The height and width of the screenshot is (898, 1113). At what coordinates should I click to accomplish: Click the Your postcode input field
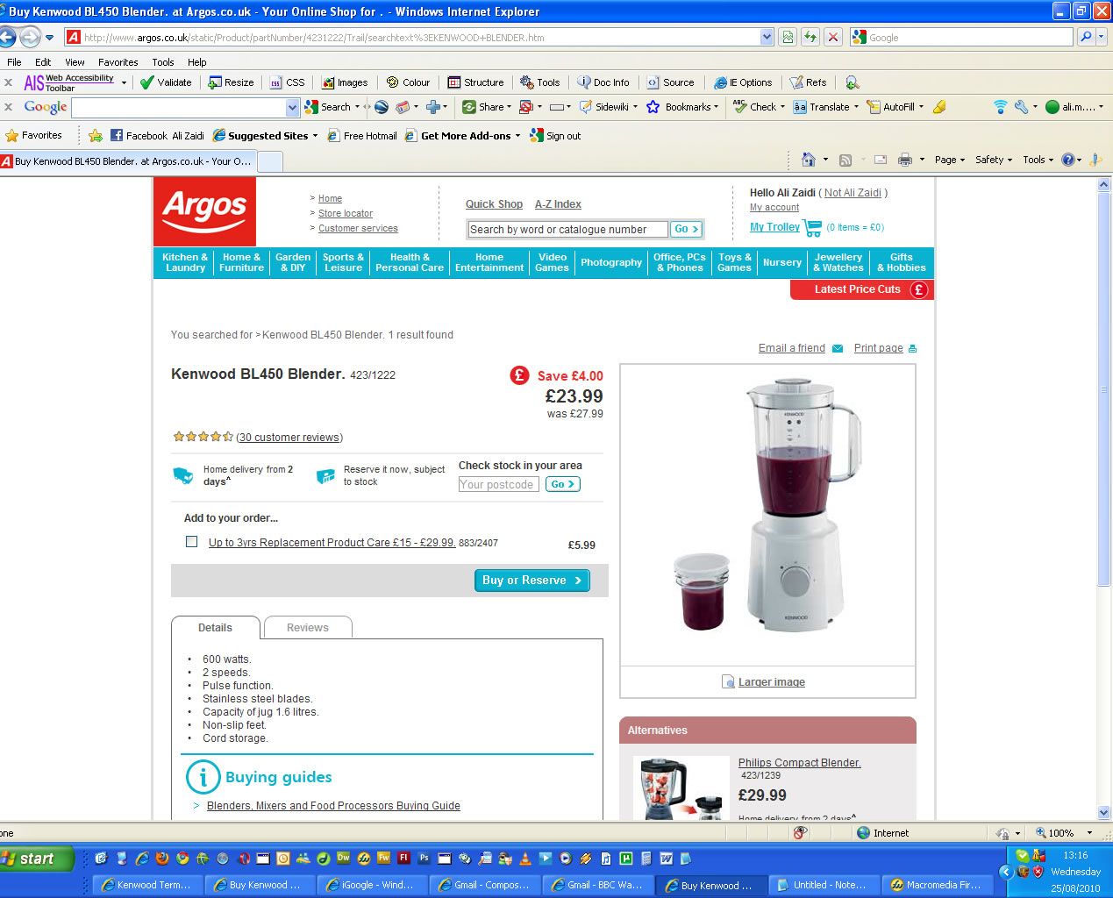coord(498,484)
